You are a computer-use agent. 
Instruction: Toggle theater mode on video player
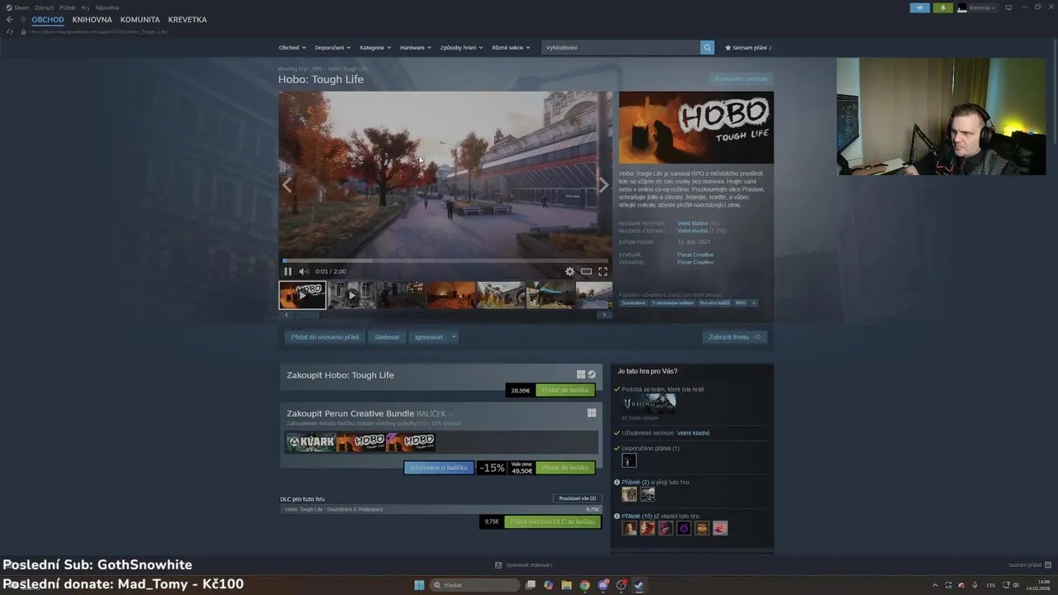coord(586,271)
